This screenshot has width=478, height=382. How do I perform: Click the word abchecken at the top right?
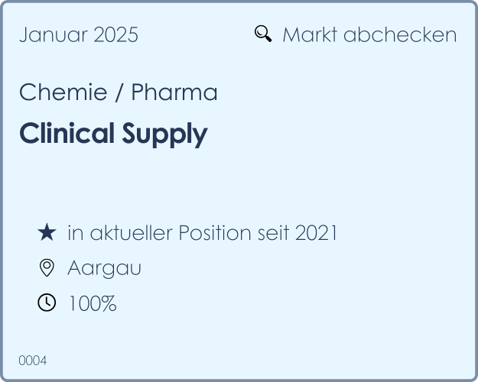tap(400, 34)
